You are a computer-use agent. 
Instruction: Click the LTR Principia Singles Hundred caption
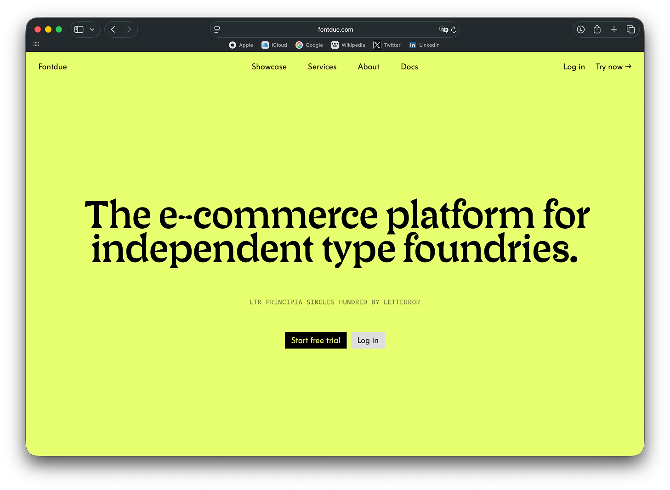tap(335, 302)
